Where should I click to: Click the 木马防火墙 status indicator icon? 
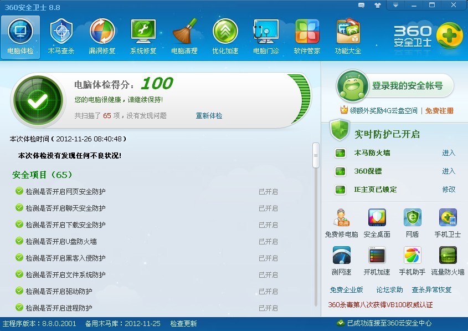coord(340,153)
